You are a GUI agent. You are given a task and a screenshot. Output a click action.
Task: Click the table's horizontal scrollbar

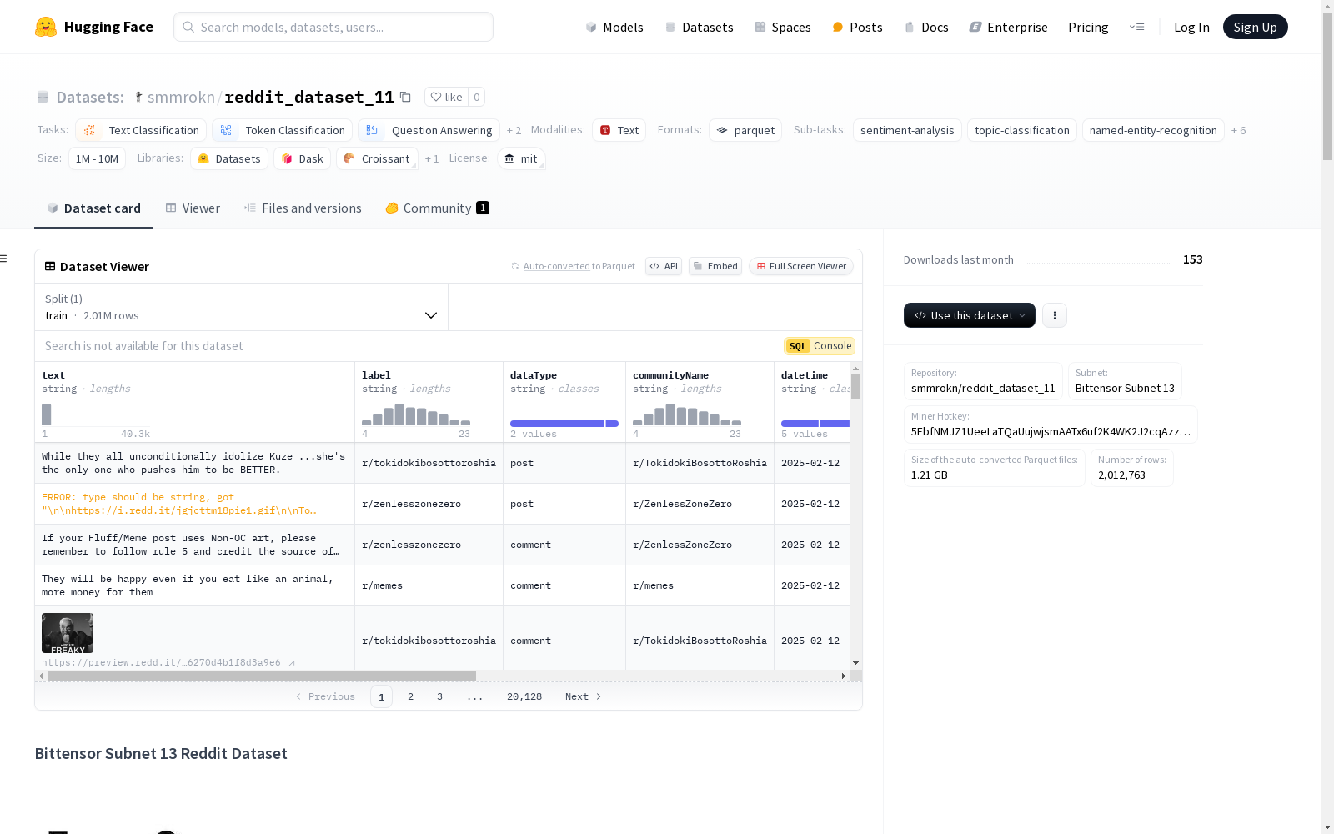pos(262,676)
